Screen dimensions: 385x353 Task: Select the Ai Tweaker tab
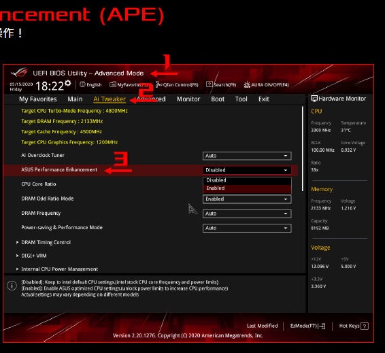(x=110, y=99)
